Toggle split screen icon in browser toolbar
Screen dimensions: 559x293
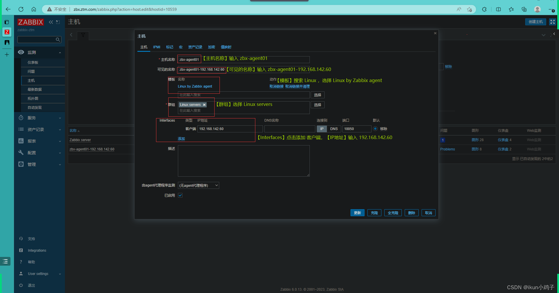click(498, 9)
